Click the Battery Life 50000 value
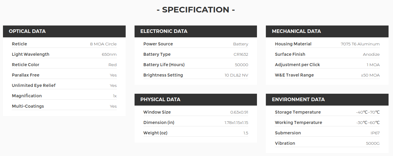This screenshot has width=393, height=156. coord(242,65)
